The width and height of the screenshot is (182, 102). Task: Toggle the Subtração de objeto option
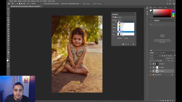[x=70, y=4]
